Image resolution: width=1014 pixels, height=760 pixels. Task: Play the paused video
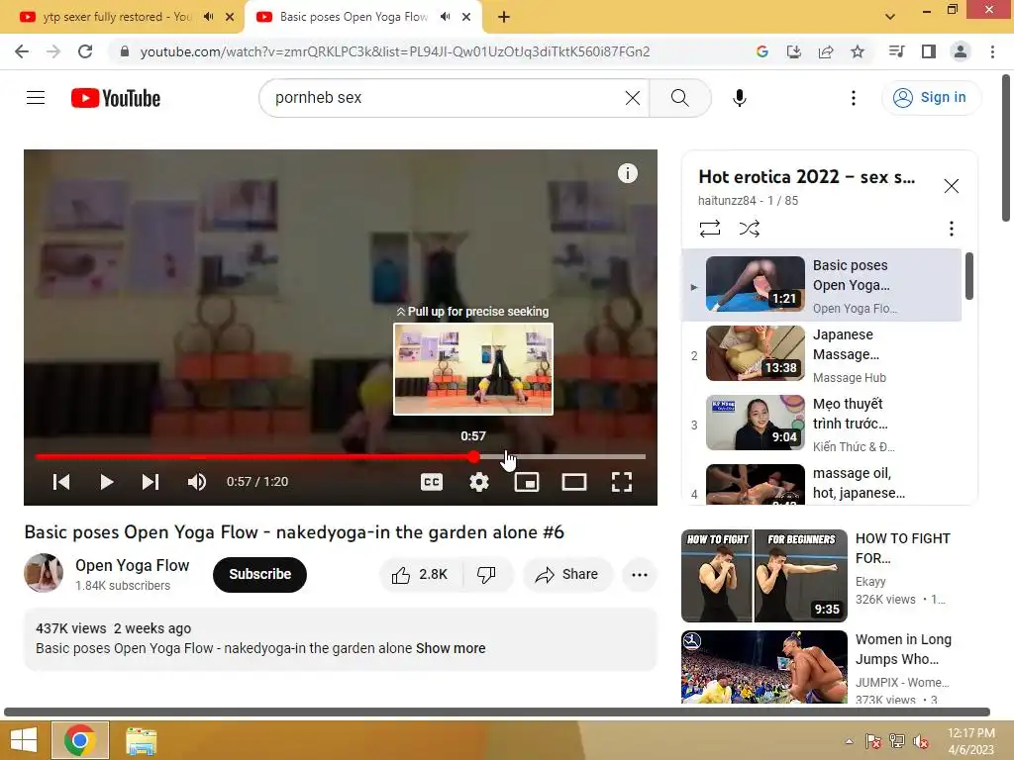point(106,482)
